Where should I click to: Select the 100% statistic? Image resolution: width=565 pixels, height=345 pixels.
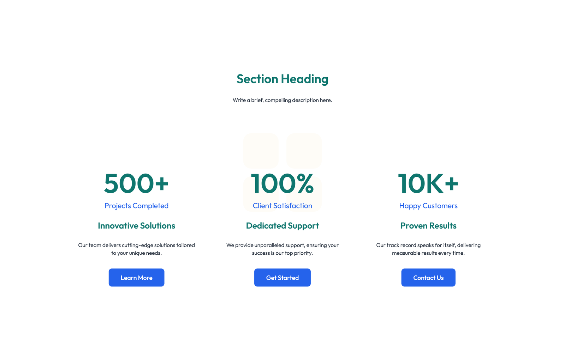tap(282, 183)
